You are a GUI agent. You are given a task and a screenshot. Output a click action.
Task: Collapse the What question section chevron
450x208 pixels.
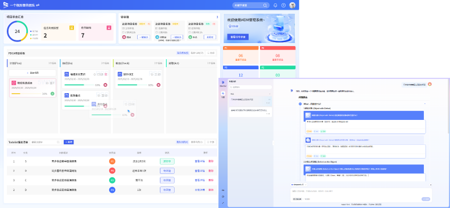coord(425,103)
